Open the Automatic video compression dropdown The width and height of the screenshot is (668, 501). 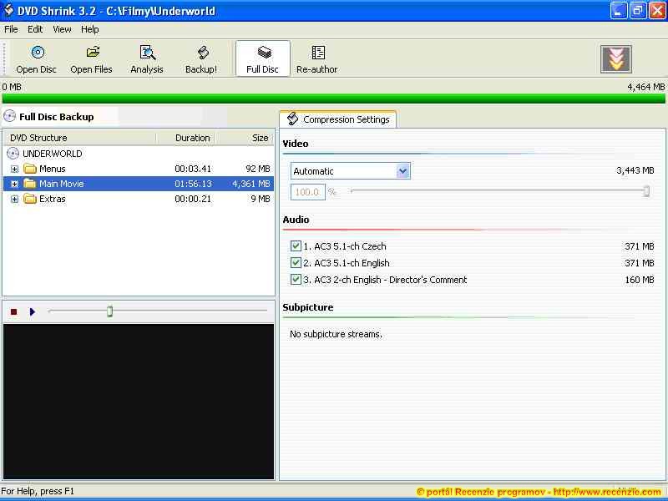[403, 171]
